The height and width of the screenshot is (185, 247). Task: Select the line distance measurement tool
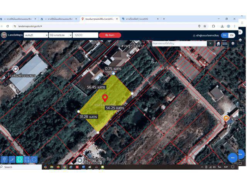[x=12, y=159]
